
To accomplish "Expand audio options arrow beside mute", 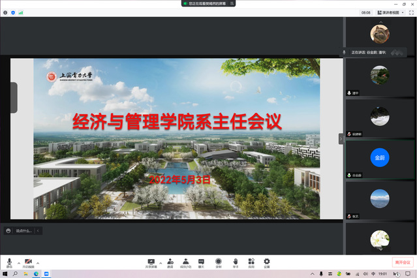I will point(18,262).
